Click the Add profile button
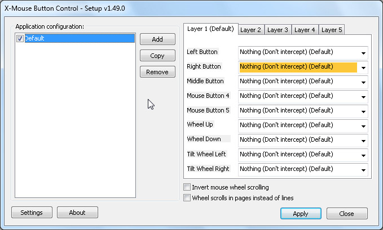 157,39
